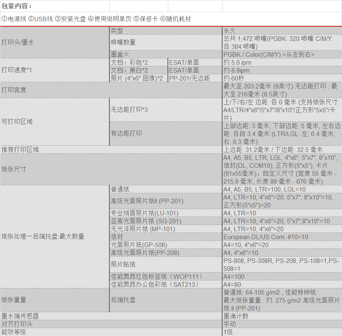Select the 无边距打印*3 cell
The width and height of the screenshot is (342, 336).
pos(129,110)
